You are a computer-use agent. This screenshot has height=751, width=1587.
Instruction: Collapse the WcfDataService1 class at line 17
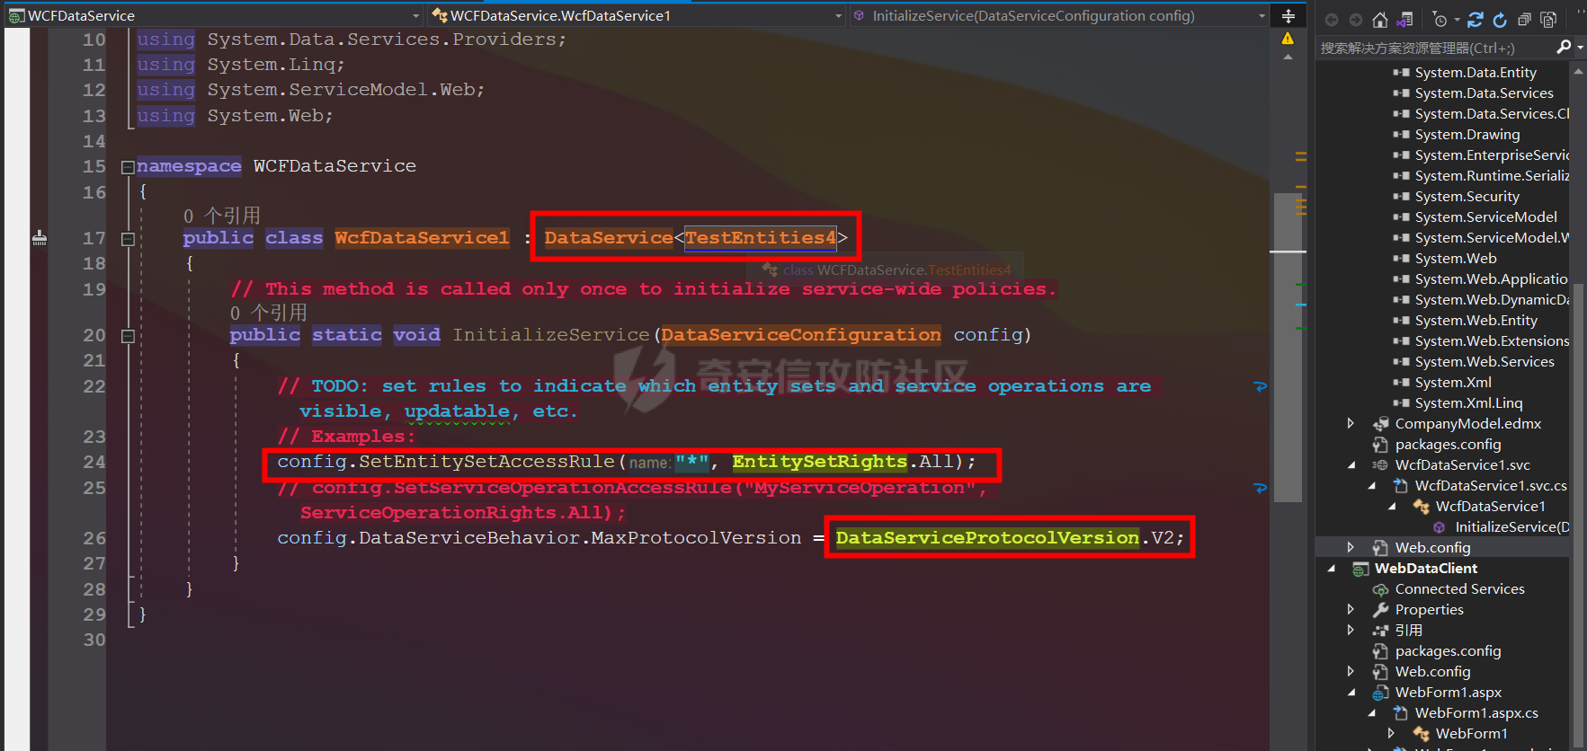point(128,239)
